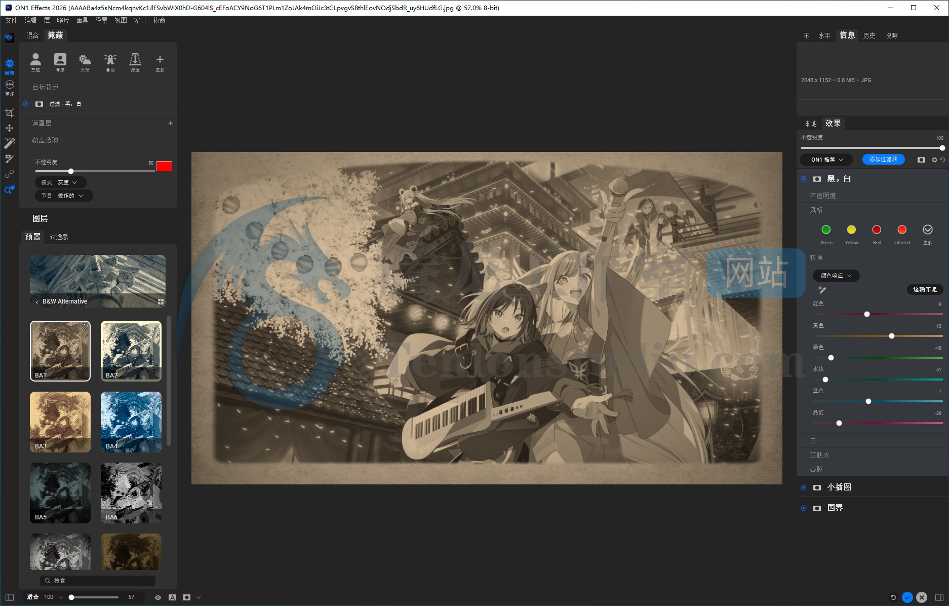Select the Crop tool in left toolbar

(x=9, y=113)
